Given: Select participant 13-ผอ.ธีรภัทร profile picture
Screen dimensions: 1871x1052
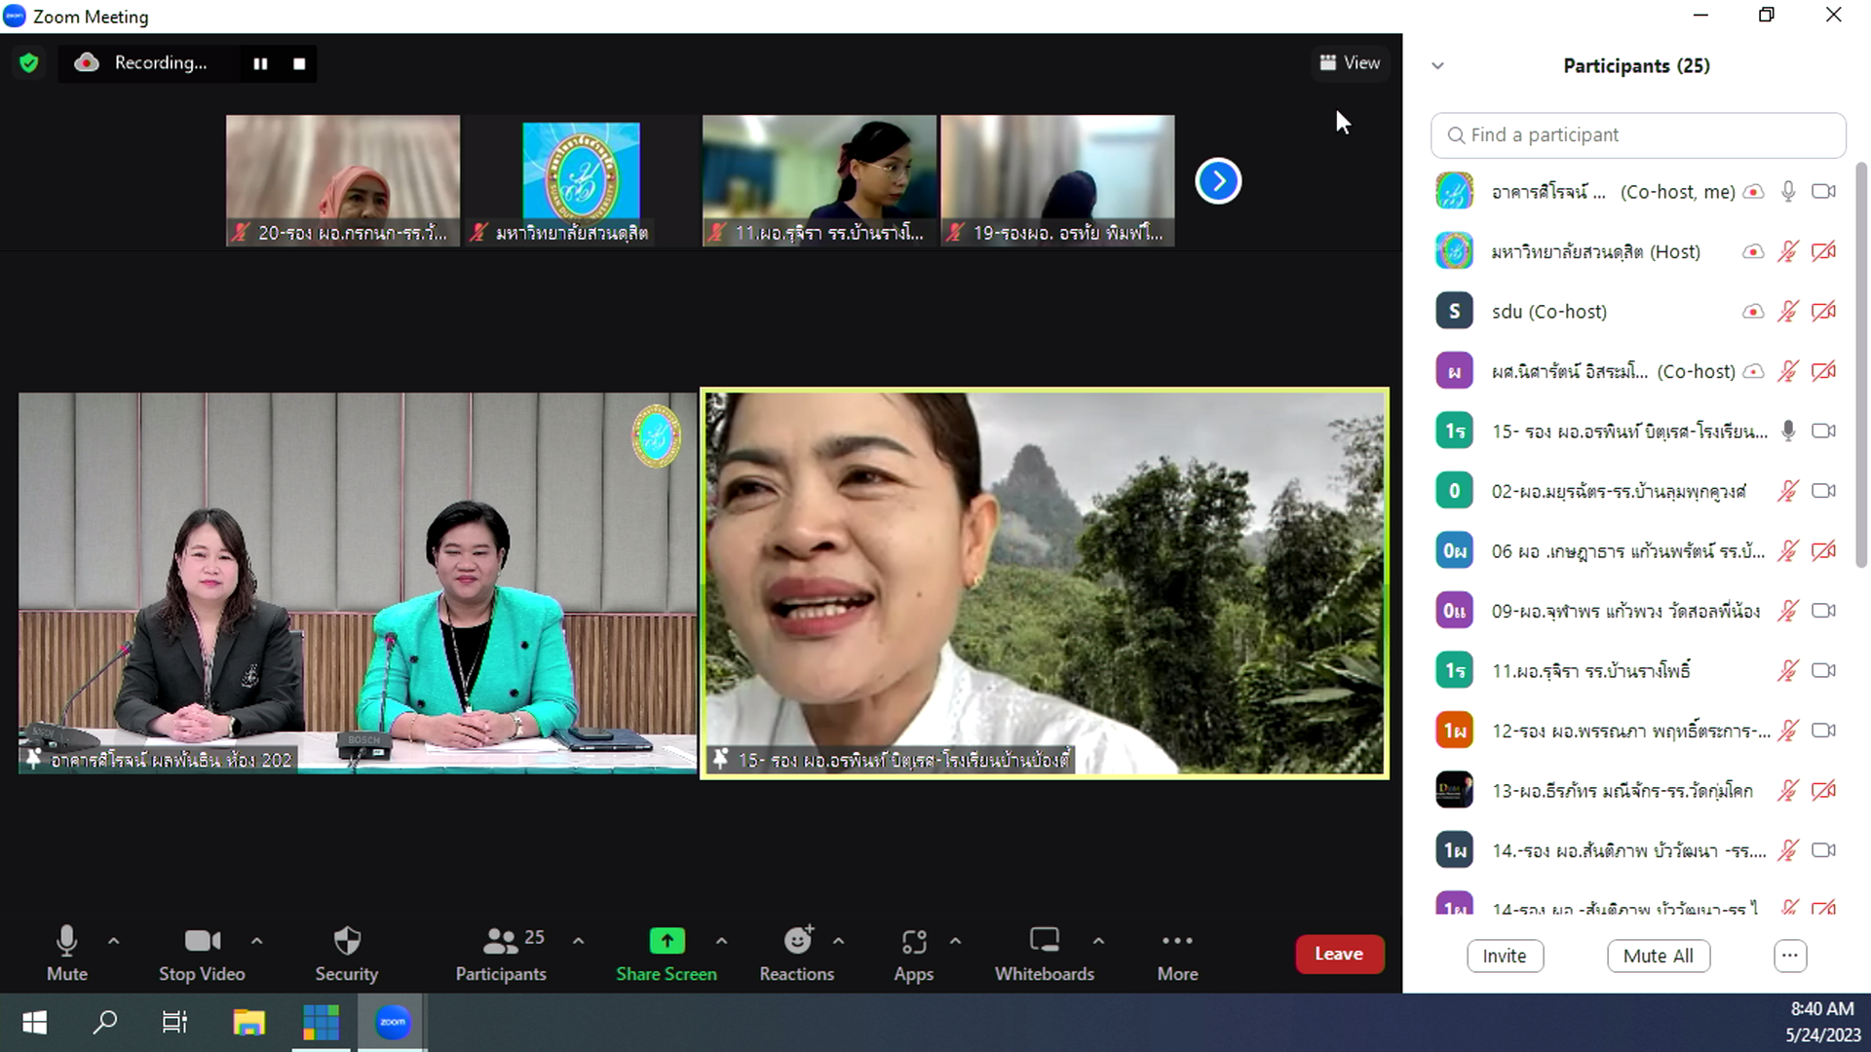Looking at the screenshot, I should pyautogui.click(x=1454, y=791).
